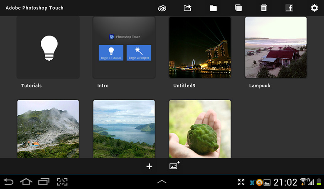
Task: Tap the 21:02 clock
Action: point(285,182)
